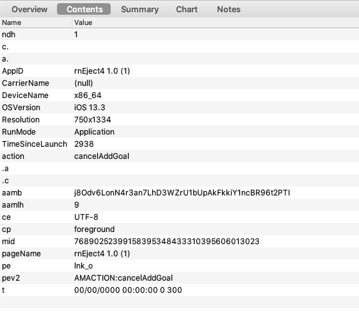The image size is (359, 314).
Task: Select the CarrierName row
Action: tap(179, 83)
